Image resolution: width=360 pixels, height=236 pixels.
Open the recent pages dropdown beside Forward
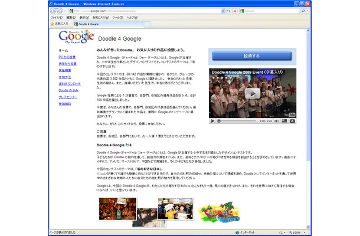click(x=65, y=11)
